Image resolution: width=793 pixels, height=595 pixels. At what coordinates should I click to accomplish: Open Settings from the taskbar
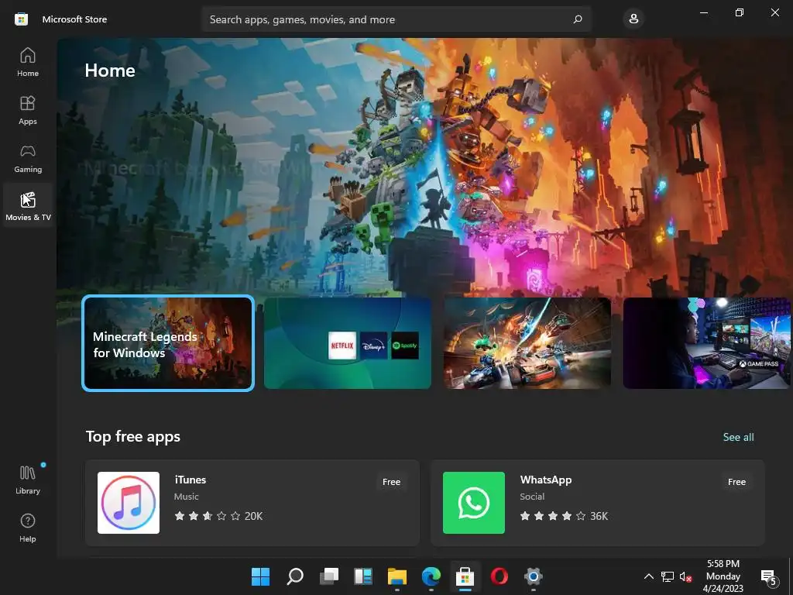[x=533, y=576]
